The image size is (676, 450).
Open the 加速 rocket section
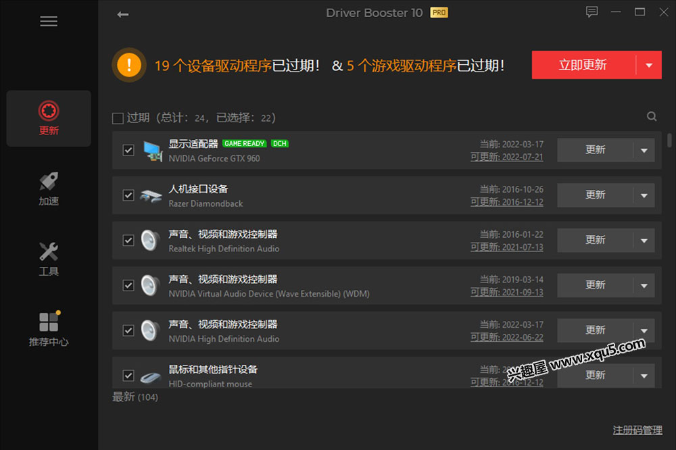49,189
